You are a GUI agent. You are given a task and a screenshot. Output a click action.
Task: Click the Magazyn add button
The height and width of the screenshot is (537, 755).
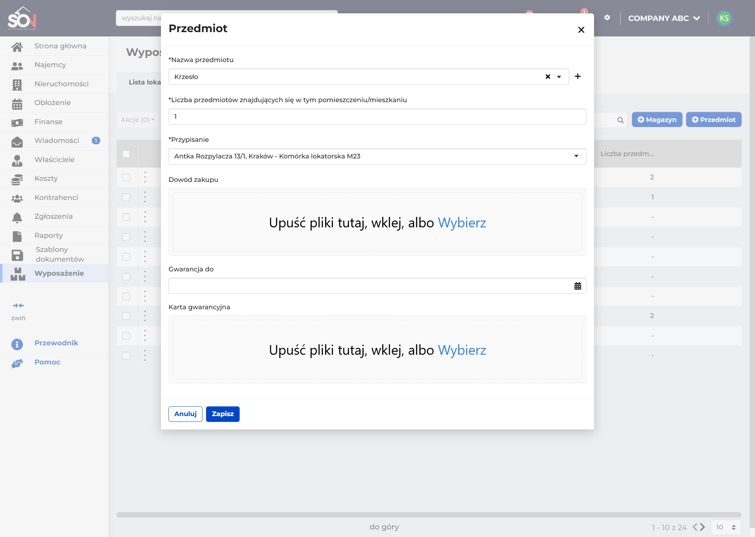tap(657, 119)
